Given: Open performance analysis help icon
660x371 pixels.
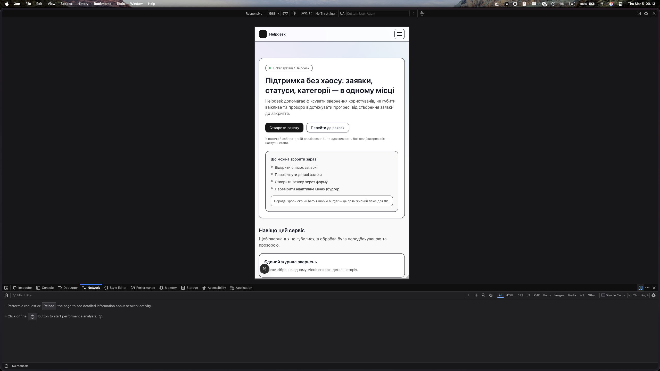Looking at the screenshot, I should [x=101, y=317].
